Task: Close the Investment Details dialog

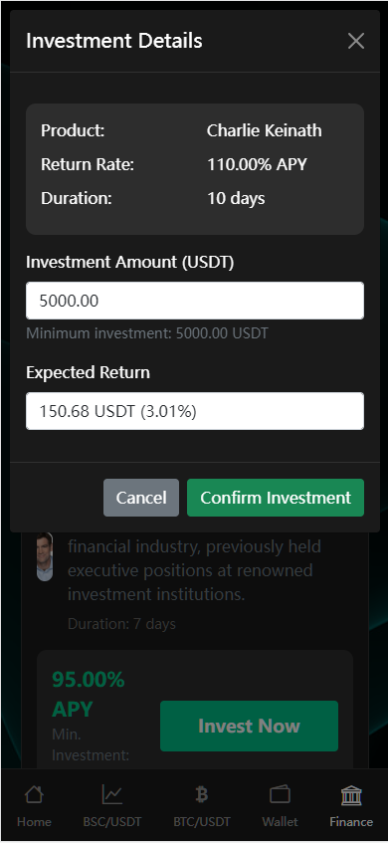Action: point(356,41)
